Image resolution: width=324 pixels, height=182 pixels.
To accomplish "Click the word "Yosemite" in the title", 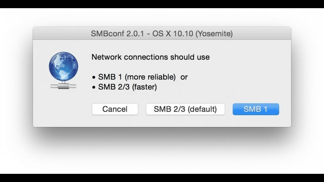I will click(214, 34).
